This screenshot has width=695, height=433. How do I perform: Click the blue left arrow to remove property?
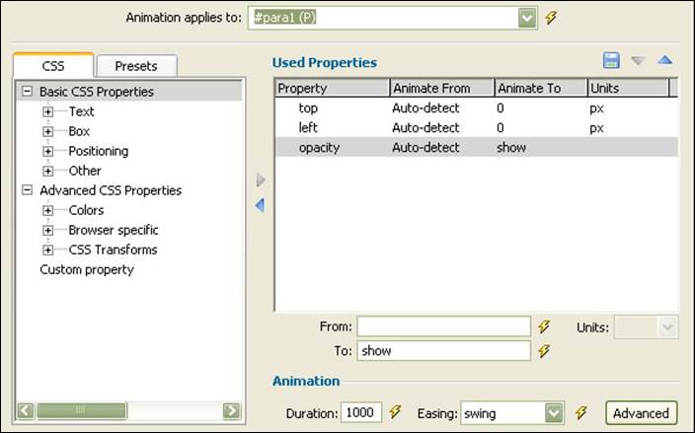261,205
